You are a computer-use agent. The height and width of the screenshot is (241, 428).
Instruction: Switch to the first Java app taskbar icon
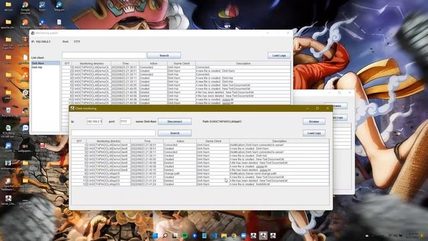[x=253, y=236]
